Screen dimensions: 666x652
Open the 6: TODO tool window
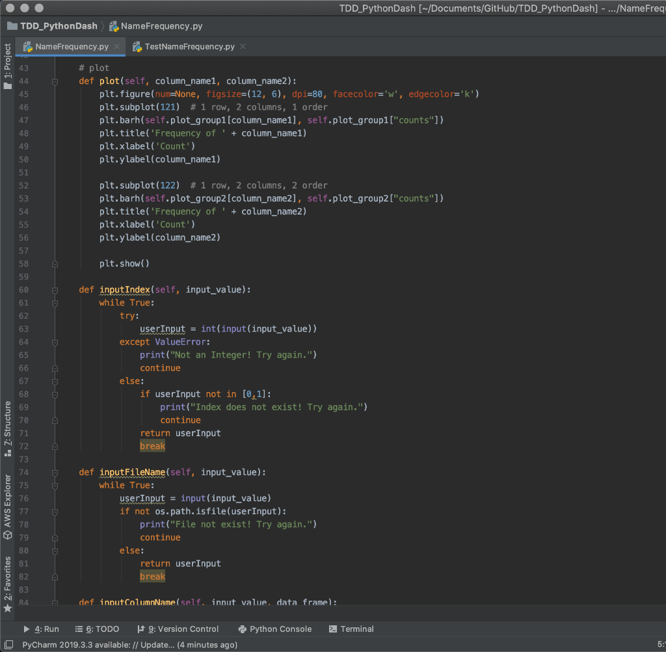98,629
